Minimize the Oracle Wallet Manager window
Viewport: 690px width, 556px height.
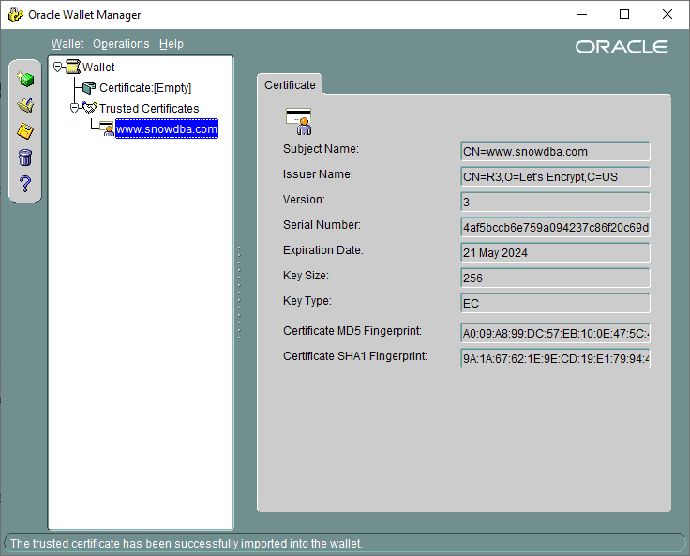tap(582, 14)
